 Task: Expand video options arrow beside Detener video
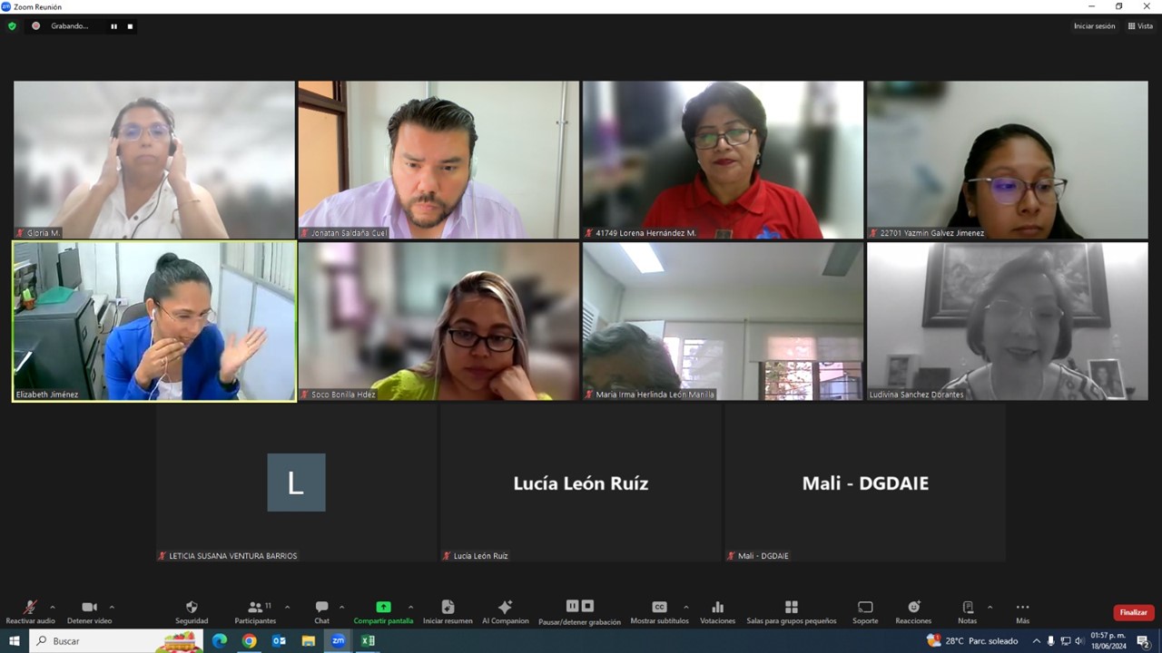point(112,607)
